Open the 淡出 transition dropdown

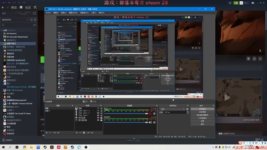click(173, 109)
